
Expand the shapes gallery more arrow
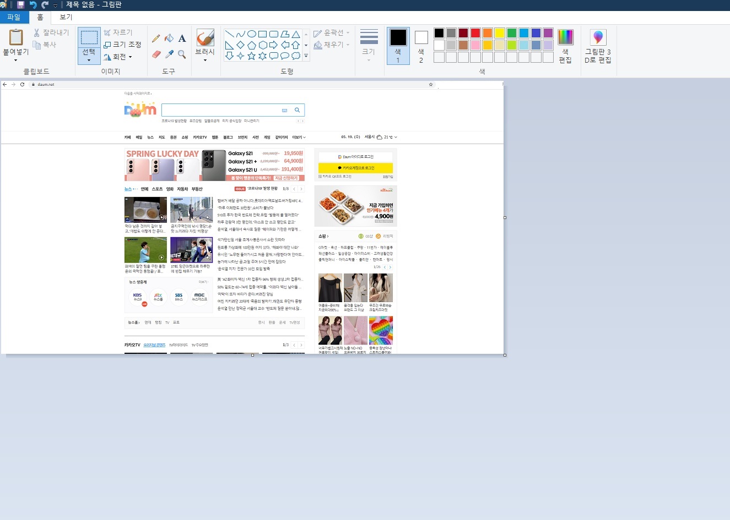(x=306, y=56)
